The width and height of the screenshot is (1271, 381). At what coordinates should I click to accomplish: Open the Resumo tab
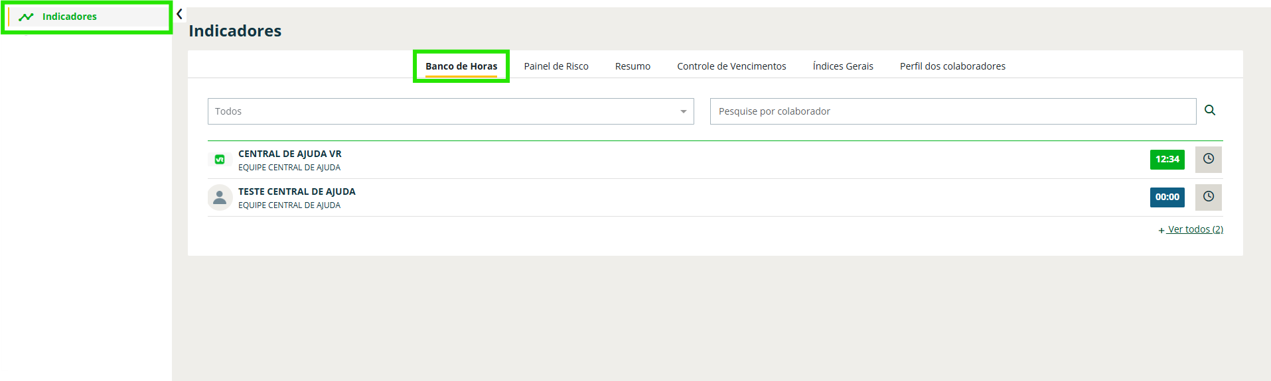[x=633, y=66]
